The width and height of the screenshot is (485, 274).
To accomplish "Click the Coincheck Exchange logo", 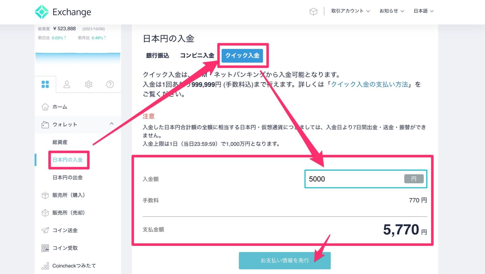I will pyautogui.click(x=63, y=12).
